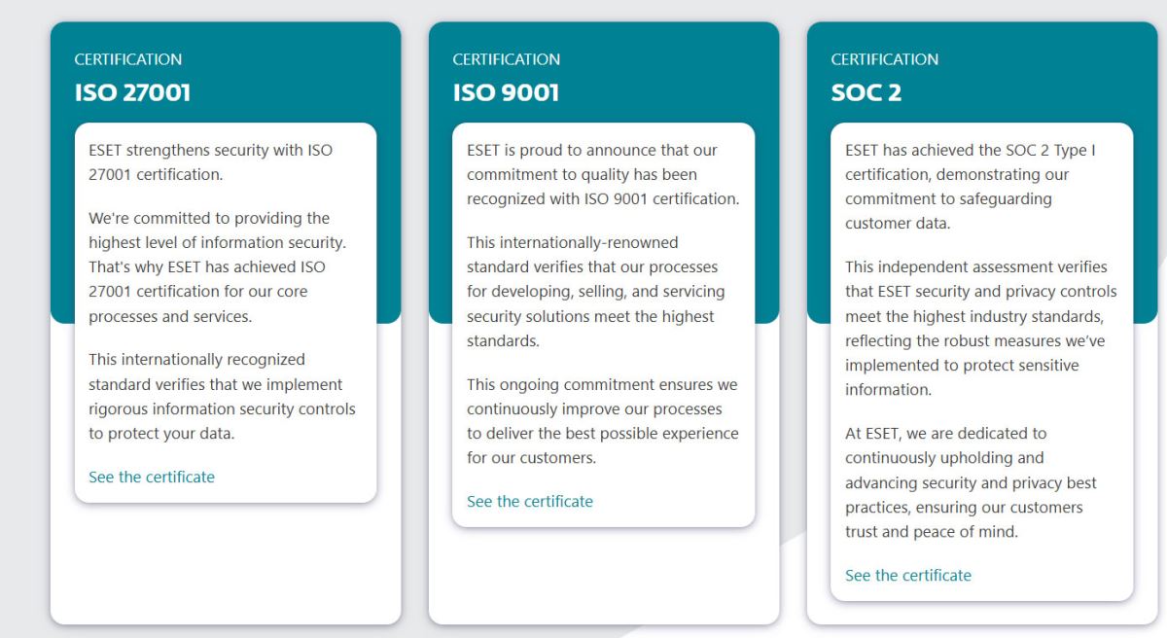This screenshot has height=638, width=1167.
Task: Open the SOC 2 certificate link
Action: [x=908, y=575]
